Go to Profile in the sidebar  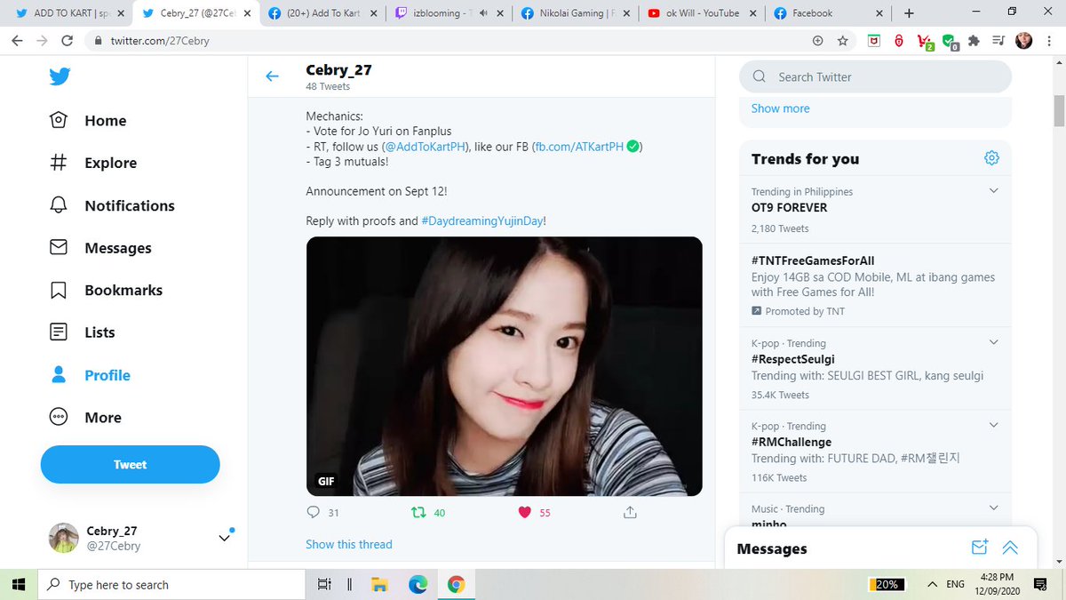[90, 375]
